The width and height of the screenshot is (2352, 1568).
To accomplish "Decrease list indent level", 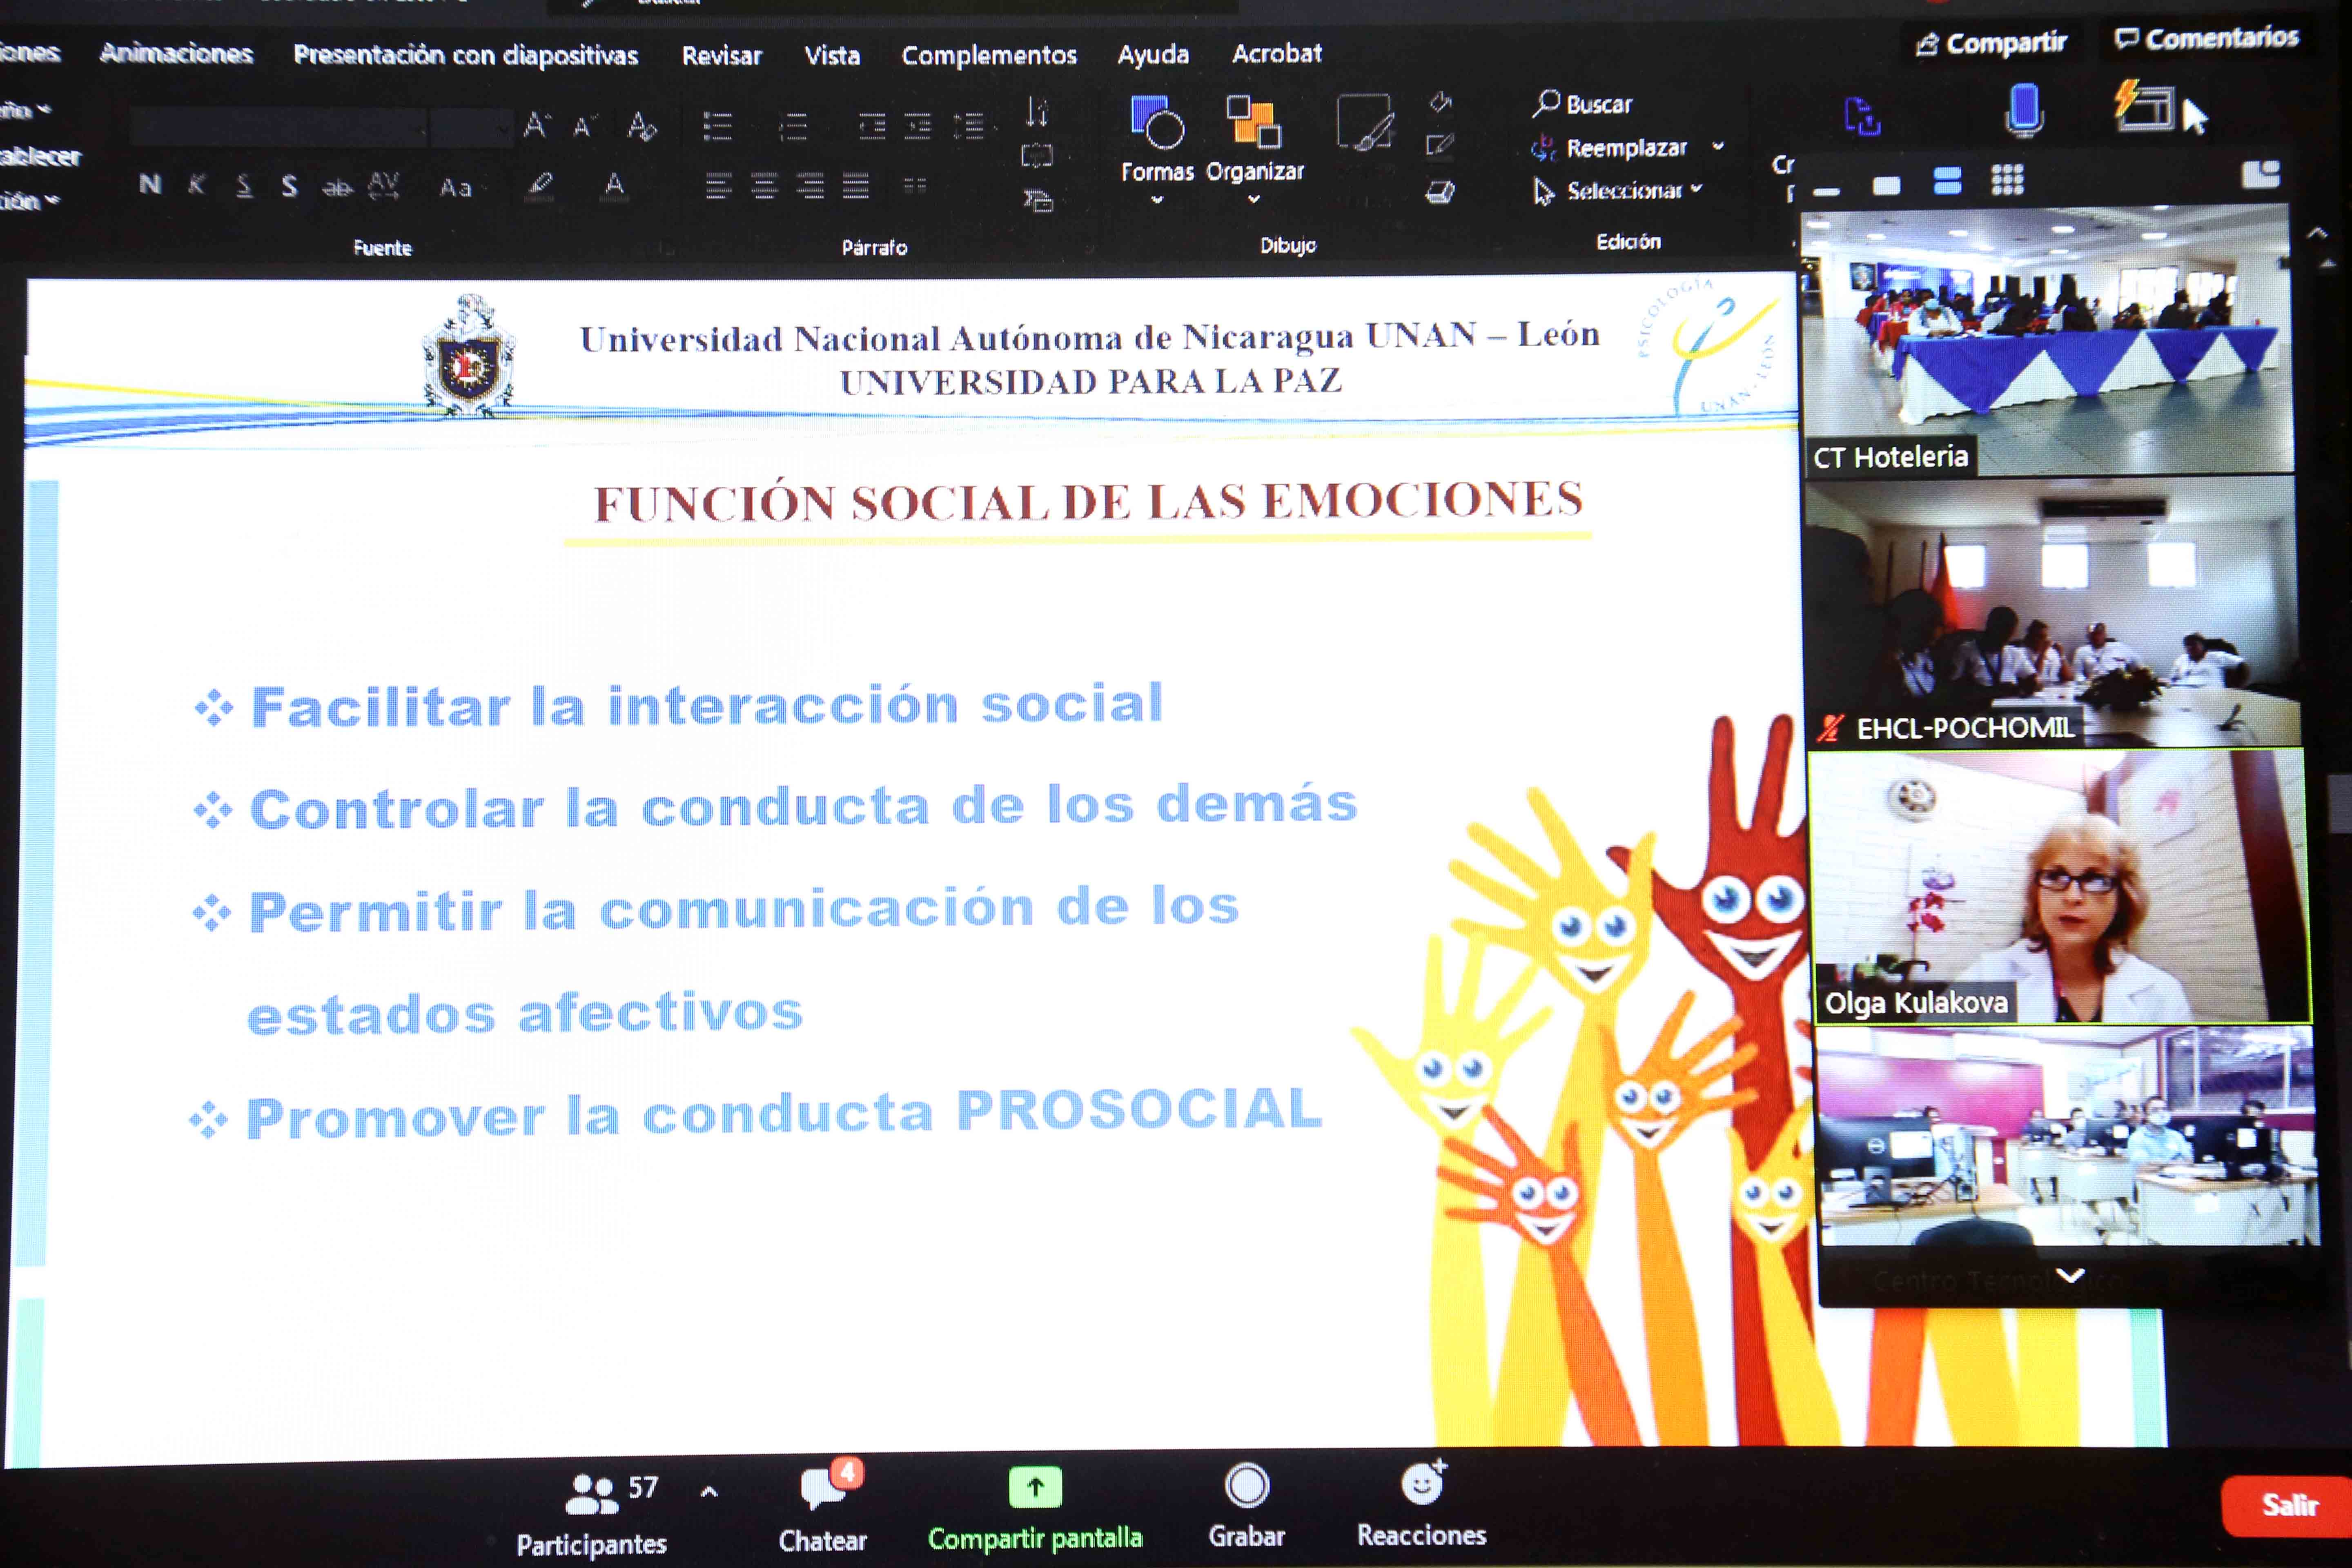I will pos(872,126).
